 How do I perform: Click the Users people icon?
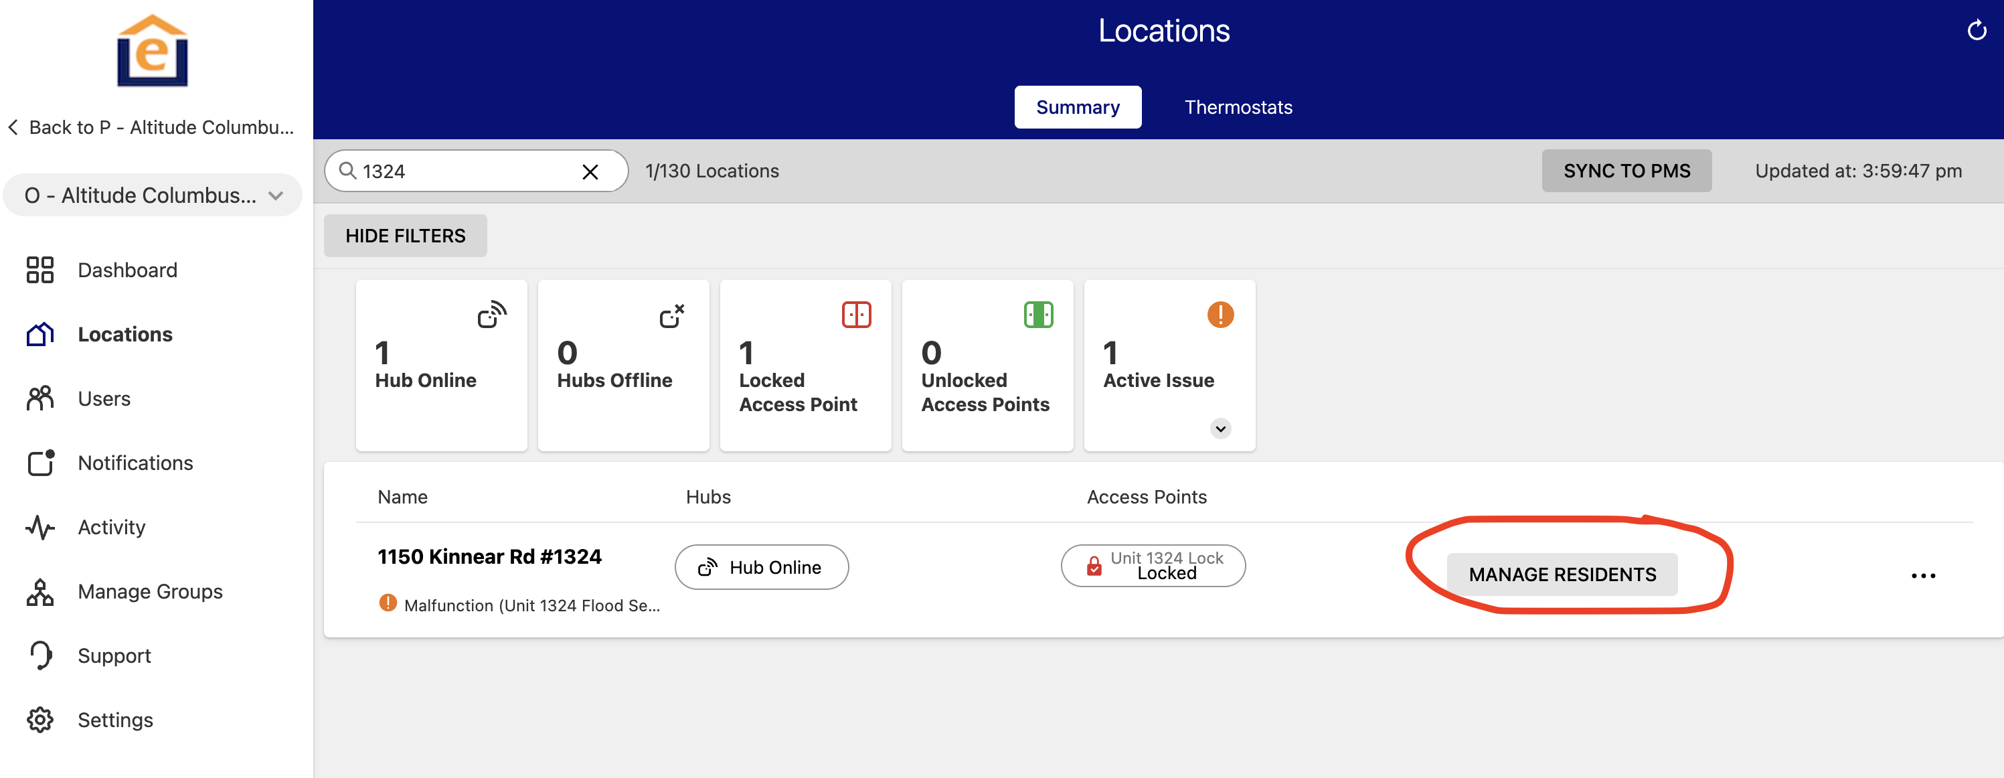point(39,398)
